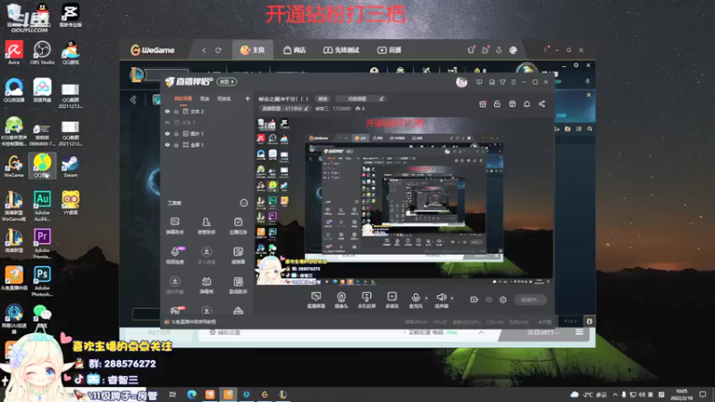Image resolution: width=715 pixels, height=402 pixels.
Task: Open the streamer tasks tool
Action: click(238, 226)
